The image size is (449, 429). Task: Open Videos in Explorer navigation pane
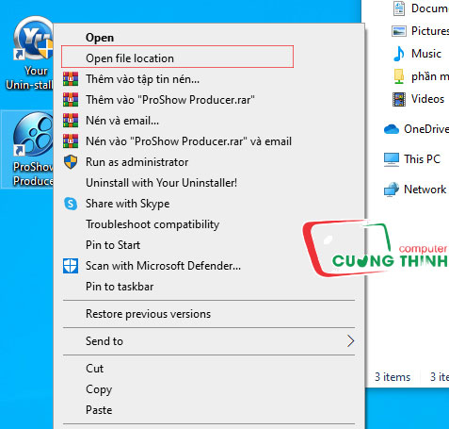click(x=427, y=99)
